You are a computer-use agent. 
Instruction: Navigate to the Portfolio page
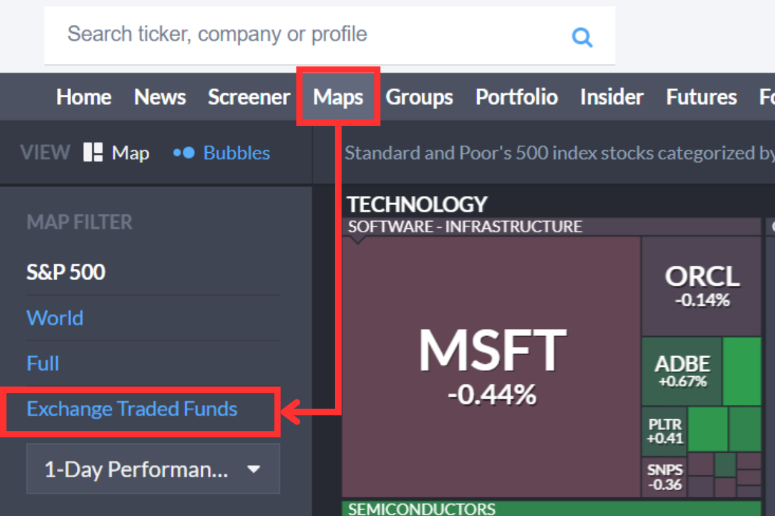[516, 96]
